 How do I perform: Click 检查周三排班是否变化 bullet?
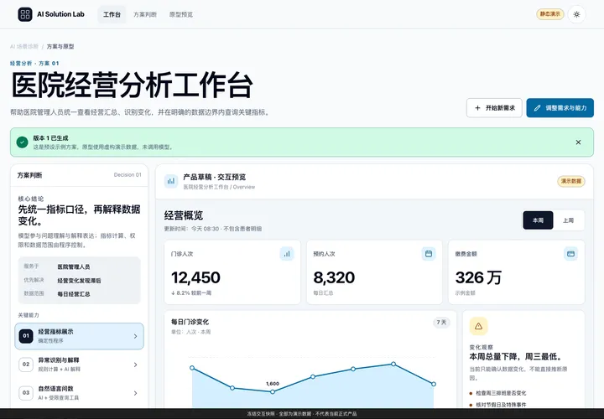501,393
